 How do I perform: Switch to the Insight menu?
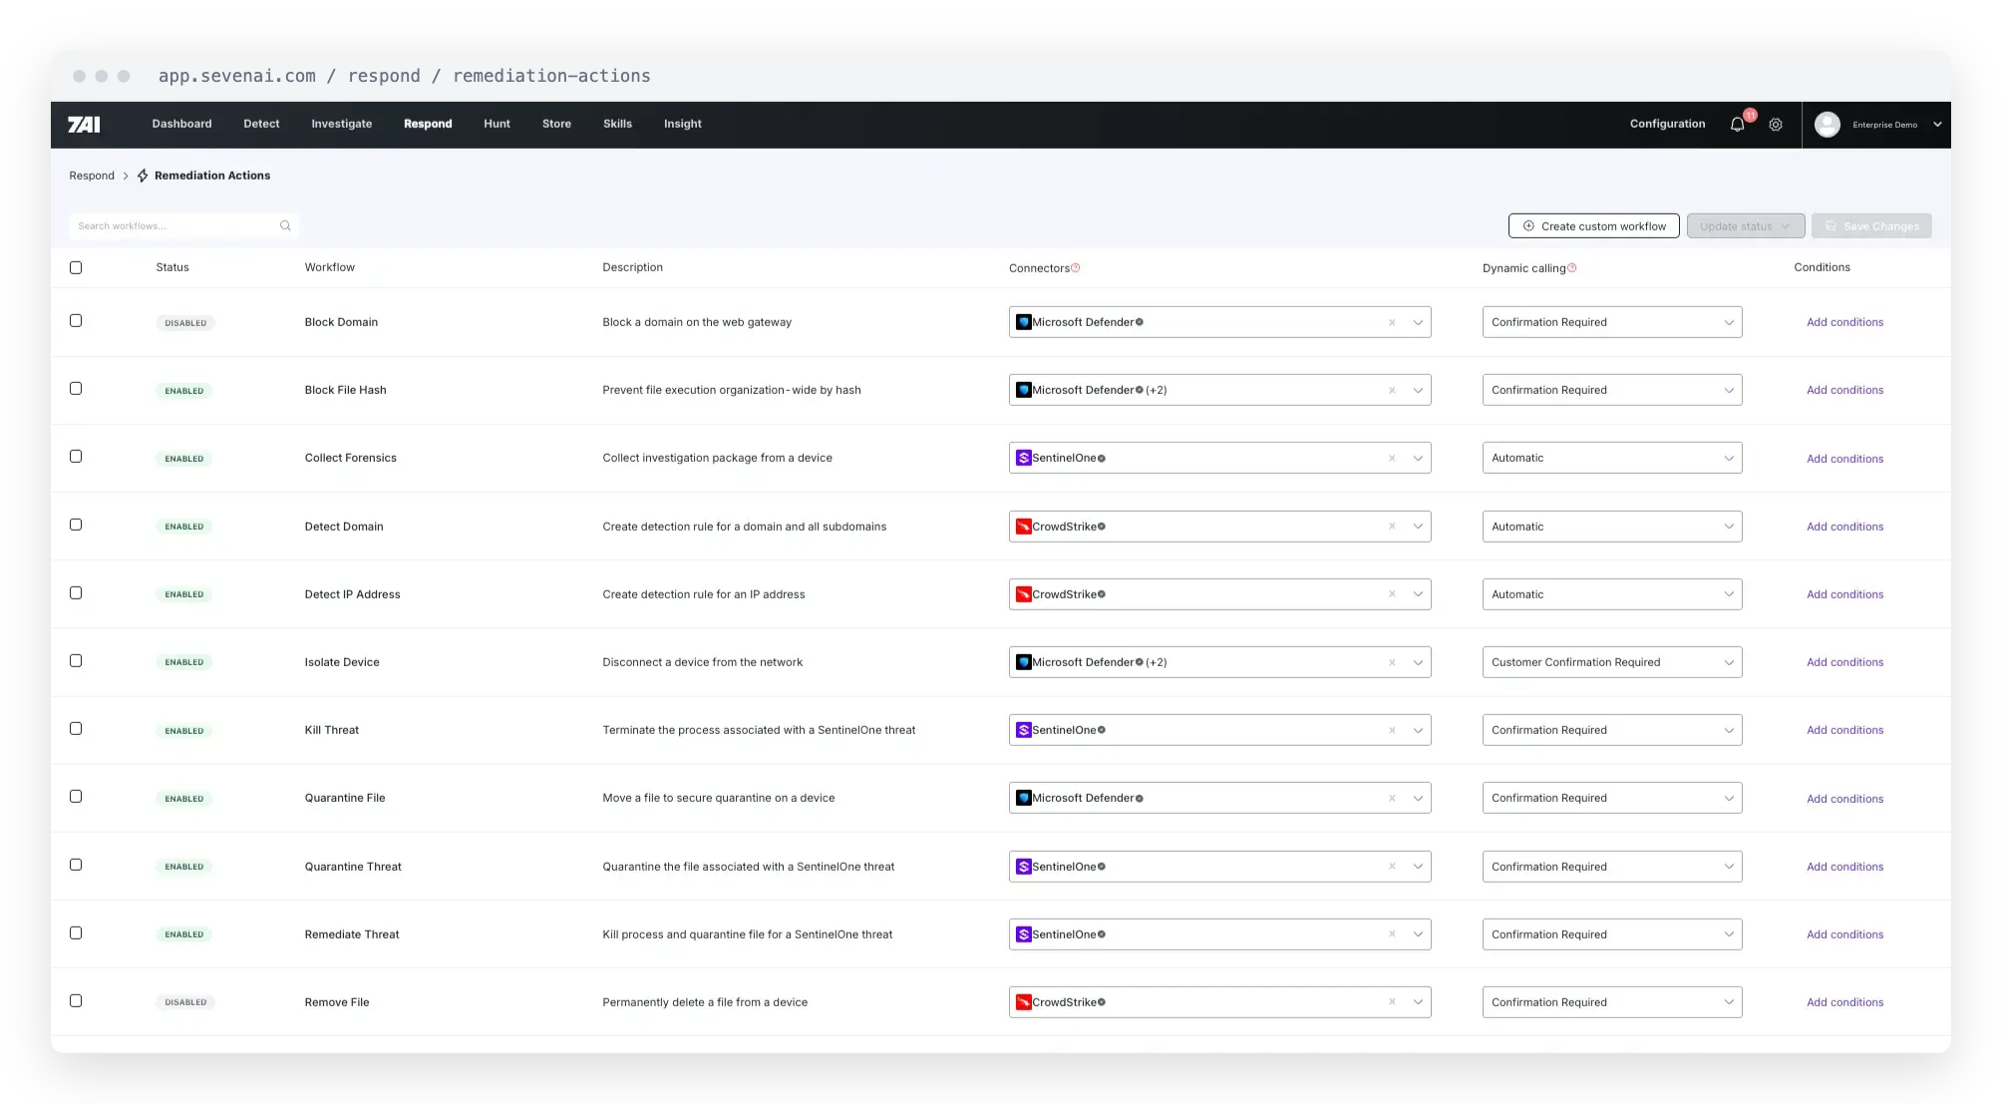tap(683, 124)
